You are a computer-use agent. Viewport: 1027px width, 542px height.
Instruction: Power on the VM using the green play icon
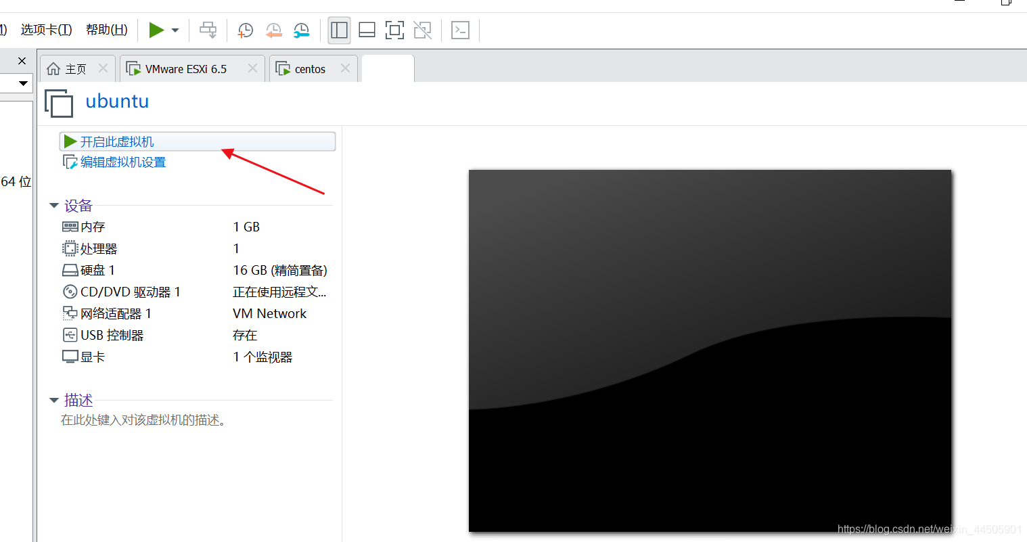coord(157,30)
